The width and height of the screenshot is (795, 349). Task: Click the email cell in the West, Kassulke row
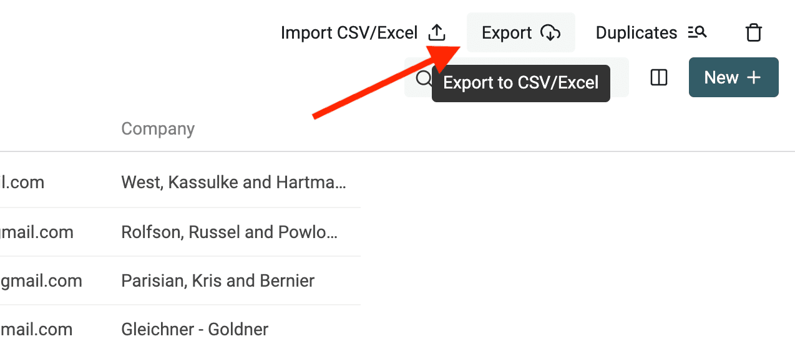pos(22,183)
